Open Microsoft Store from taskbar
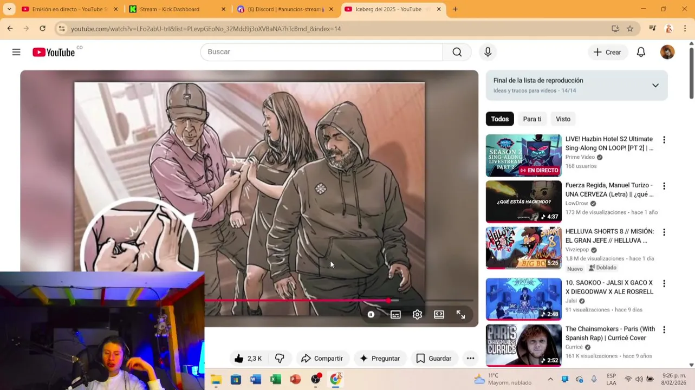This screenshot has height=390, width=695. click(x=236, y=379)
